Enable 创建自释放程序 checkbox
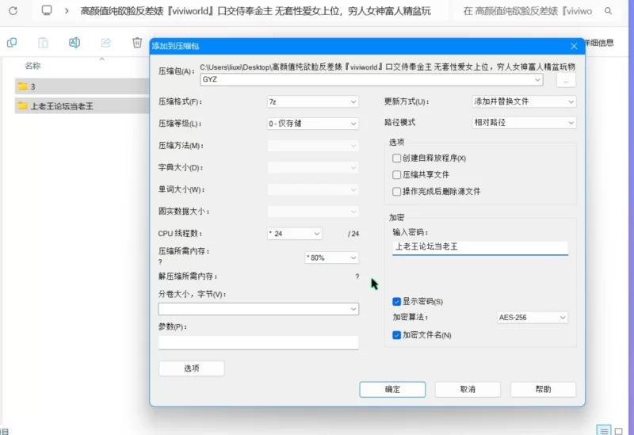 click(x=397, y=158)
